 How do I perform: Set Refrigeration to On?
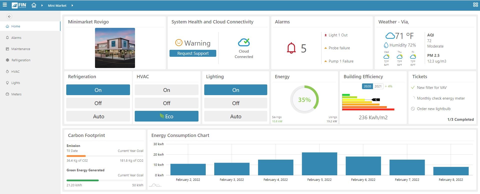(x=98, y=90)
